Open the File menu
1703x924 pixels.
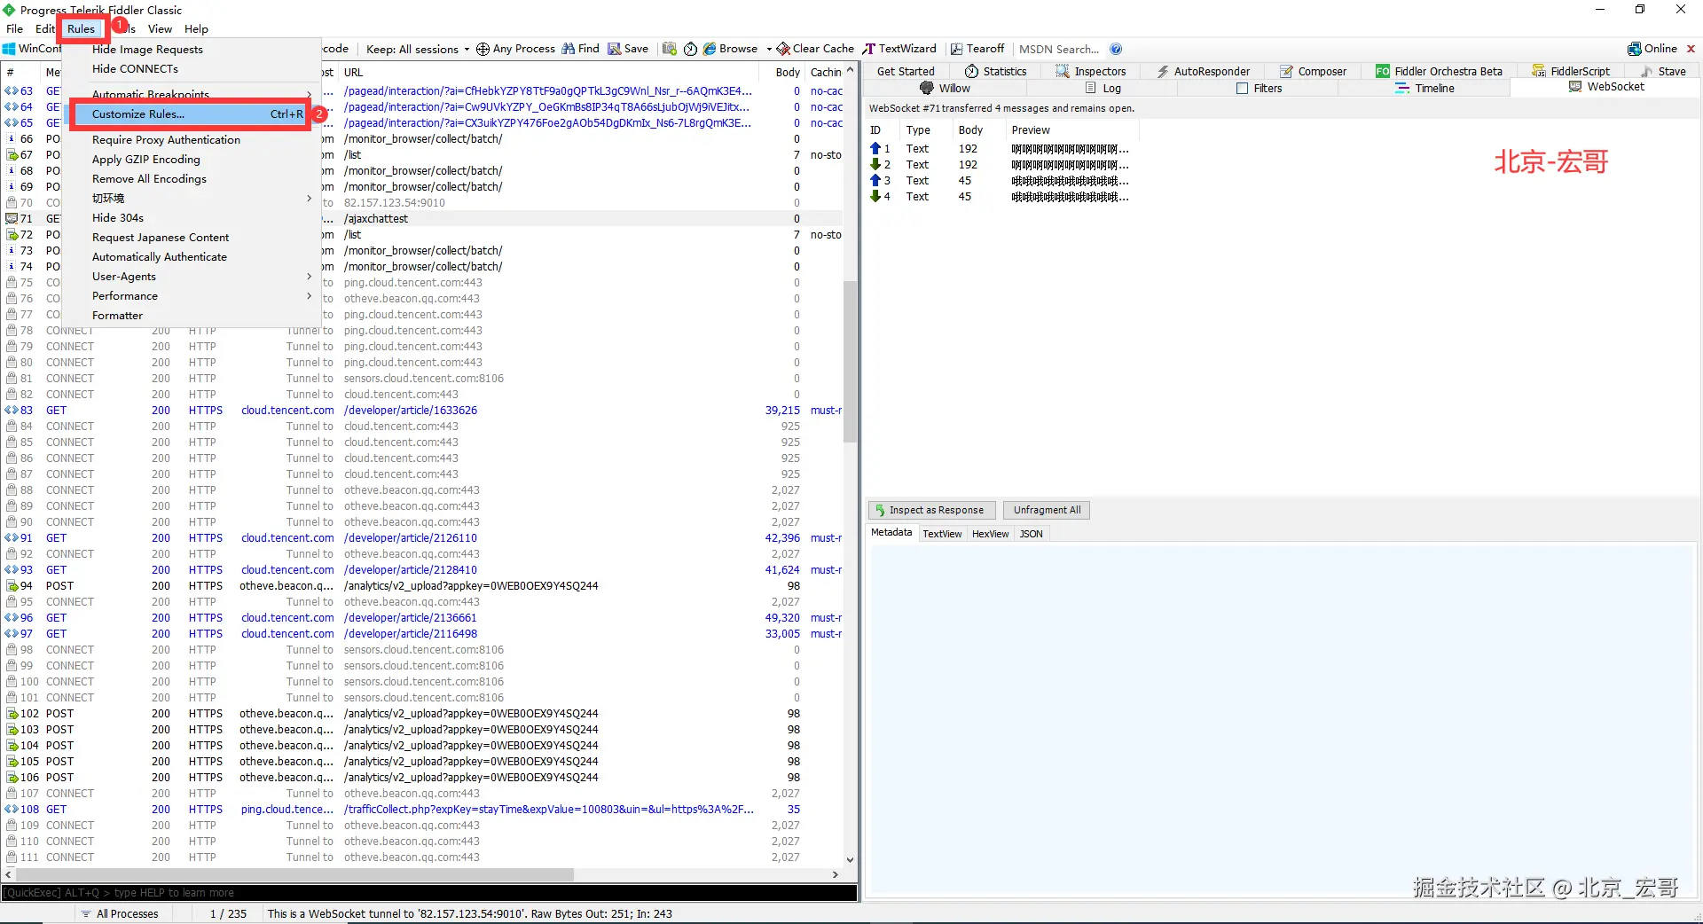coord(15,28)
